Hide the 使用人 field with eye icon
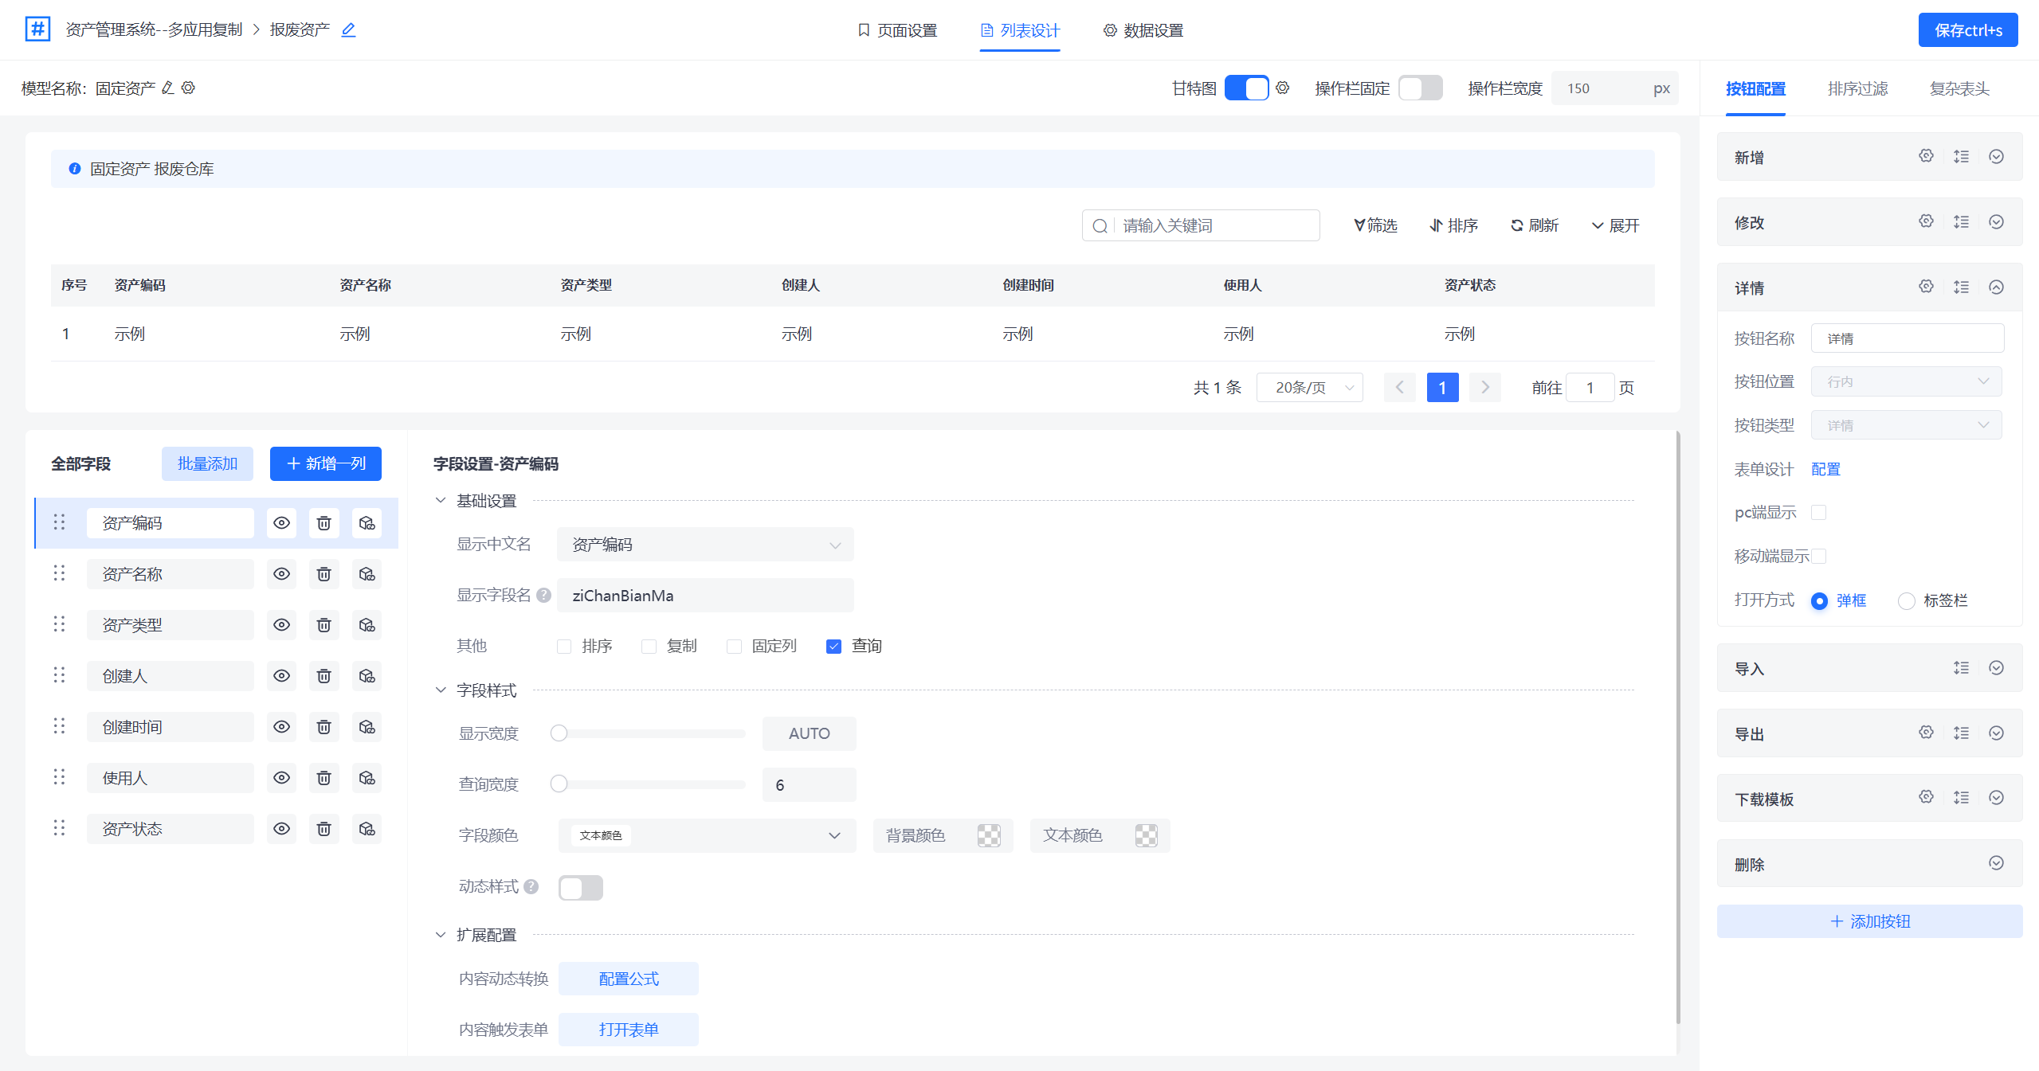Image resolution: width=2039 pixels, height=1071 pixels. point(281,778)
